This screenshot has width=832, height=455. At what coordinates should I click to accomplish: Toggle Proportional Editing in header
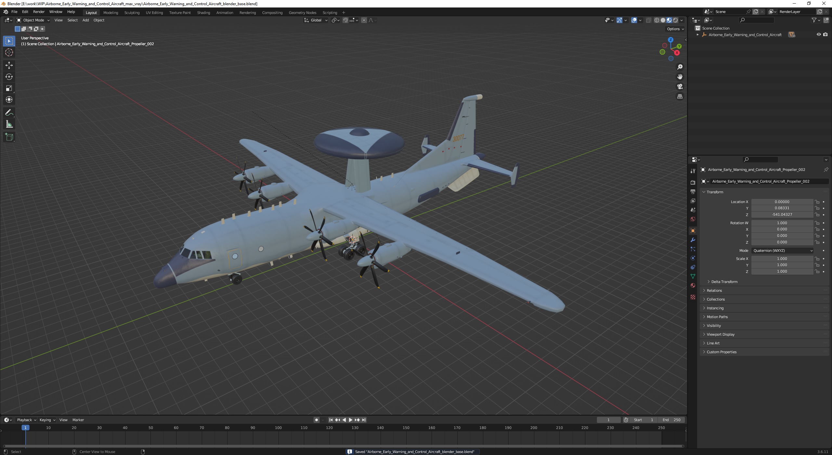pyautogui.click(x=364, y=20)
